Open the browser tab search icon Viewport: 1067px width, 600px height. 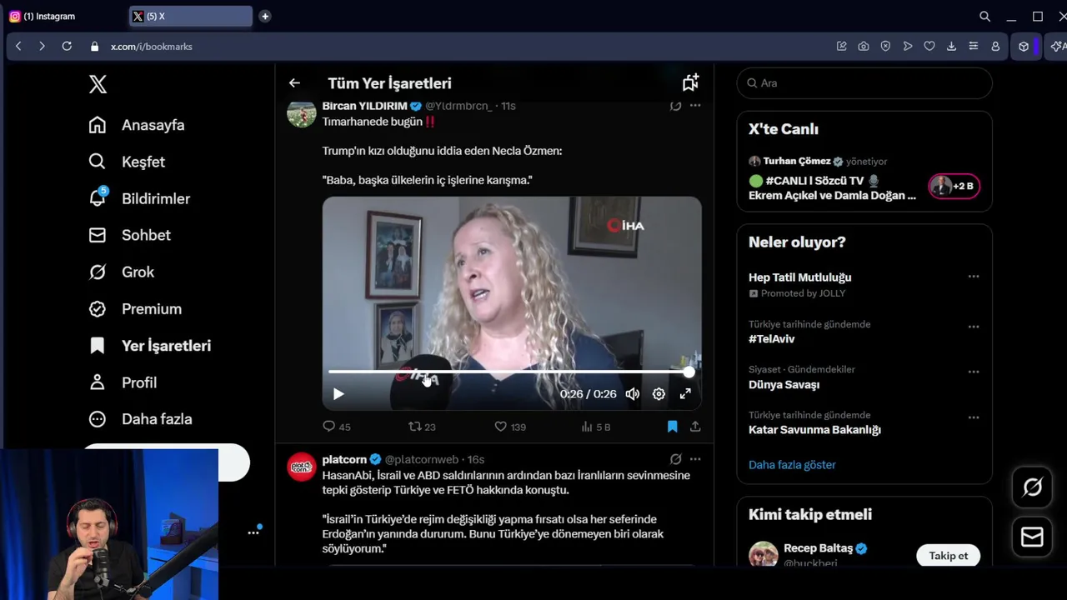[984, 16]
